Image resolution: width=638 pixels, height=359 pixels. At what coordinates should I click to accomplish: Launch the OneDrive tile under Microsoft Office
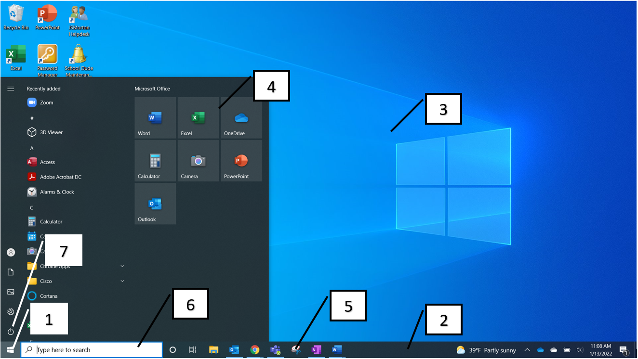click(241, 118)
